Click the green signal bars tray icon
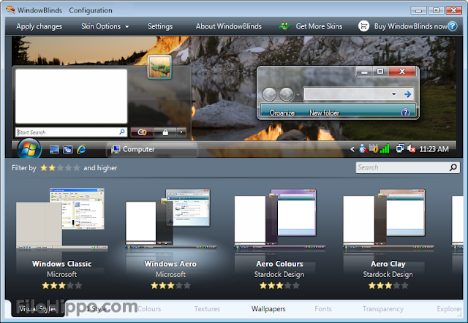Image resolution: width=468 pixels, height=323 pixels. [x=385, y=148]
